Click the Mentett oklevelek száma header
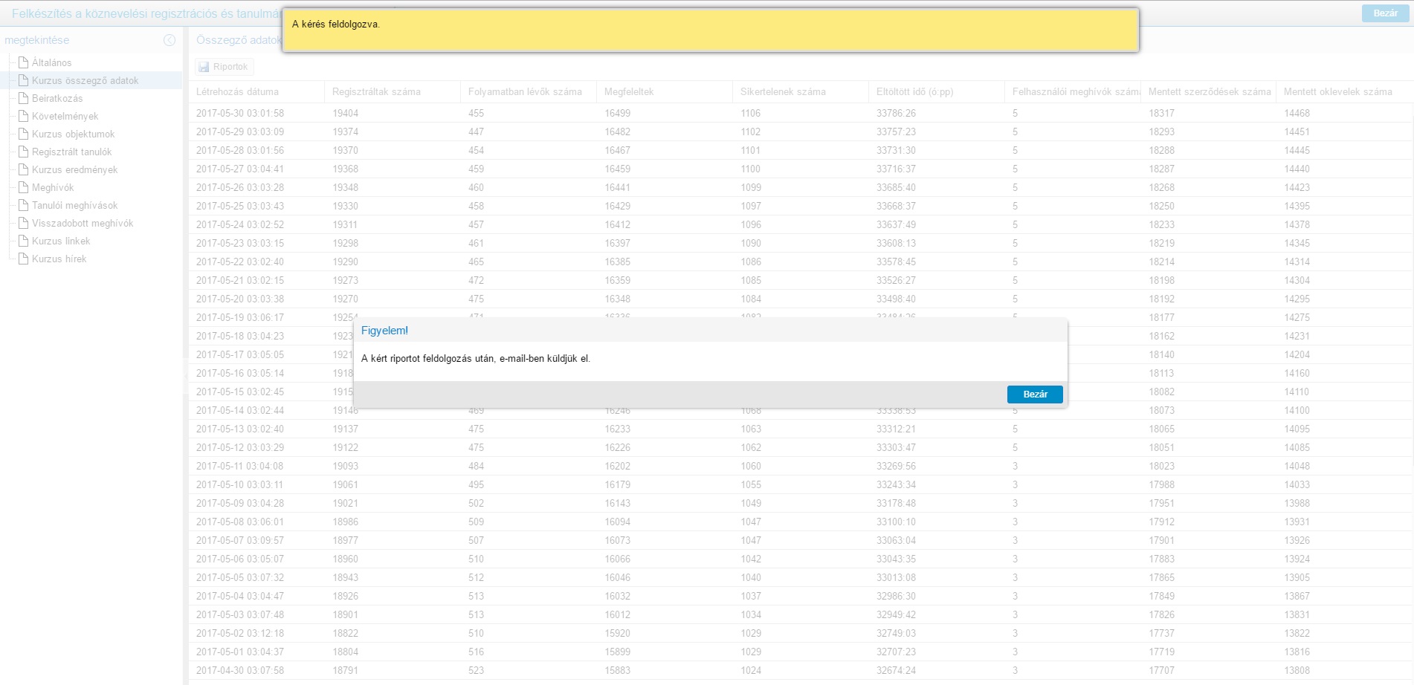The image size is (1414, 685). [x=1337, y=92]
